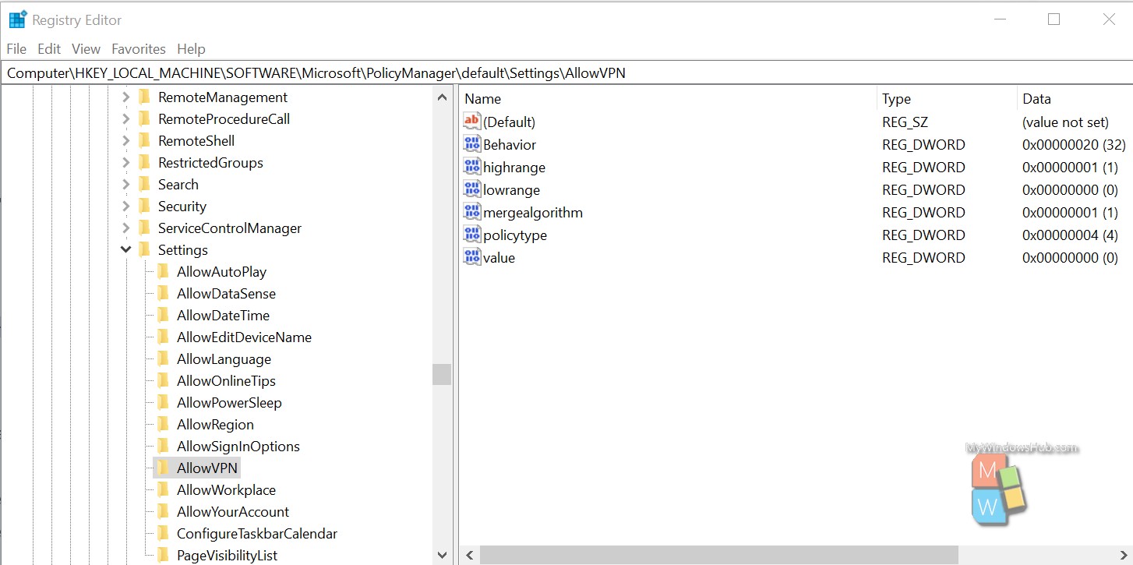Click the AllowDataSense folder icon
1133x565 pixels.
[162, 293]
